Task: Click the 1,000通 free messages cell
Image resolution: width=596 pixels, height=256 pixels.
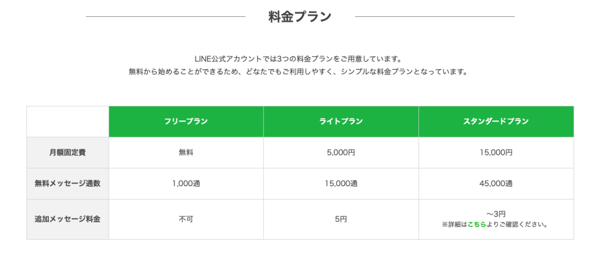Action: coord(186,184)
